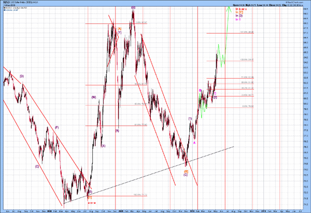Click the purple (B) label at chart peak
Image resolution: width=311 pixels, height=213 pixels.
pyautogui.click(x=133, y=8)
